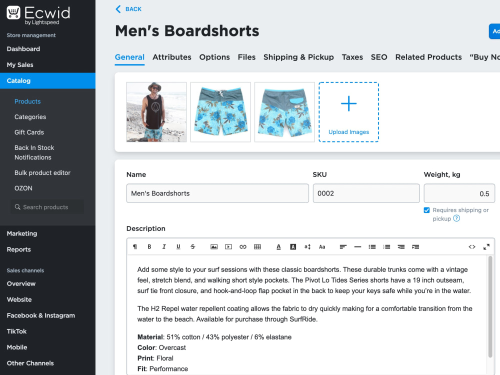Expand the editor to fullscreen
This screenshot has width=500, height=375.
(x=486, y=247)
